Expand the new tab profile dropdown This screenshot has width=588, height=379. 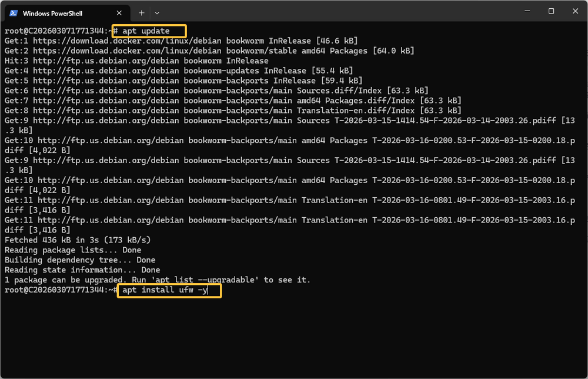click(x=157, y=12)
